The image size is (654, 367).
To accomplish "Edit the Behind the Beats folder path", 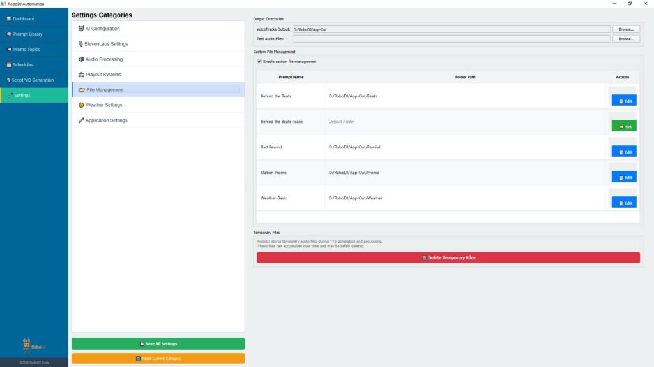I will click(x=624, y=101).
